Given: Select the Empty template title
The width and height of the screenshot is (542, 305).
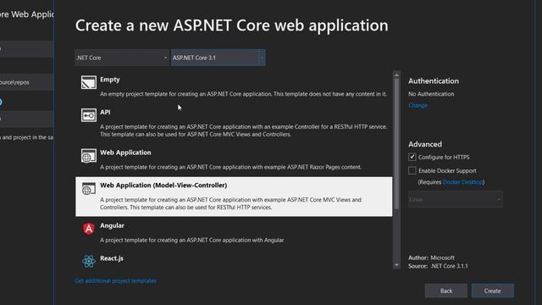Looking at the screenshot, I should point(110,79).
